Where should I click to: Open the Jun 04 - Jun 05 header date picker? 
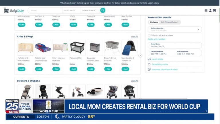click(71, 10)
